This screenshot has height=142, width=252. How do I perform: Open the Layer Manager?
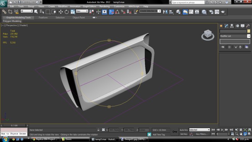pyautogui.click(x=178, y=12)
